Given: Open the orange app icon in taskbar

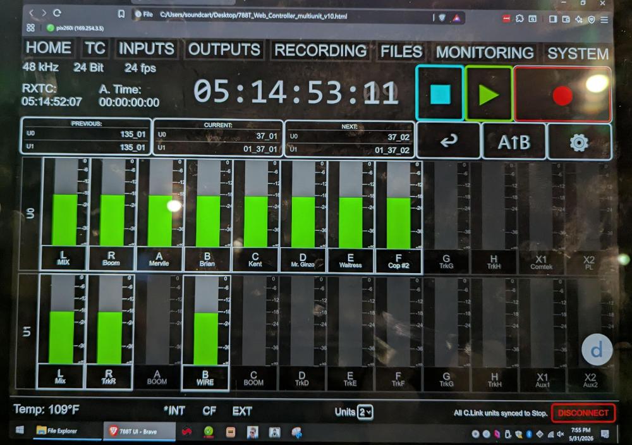Looking at the screenshot, I should click(231, 432).
